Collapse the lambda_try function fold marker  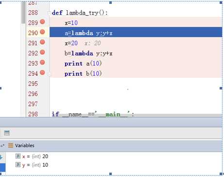(49, 13)
